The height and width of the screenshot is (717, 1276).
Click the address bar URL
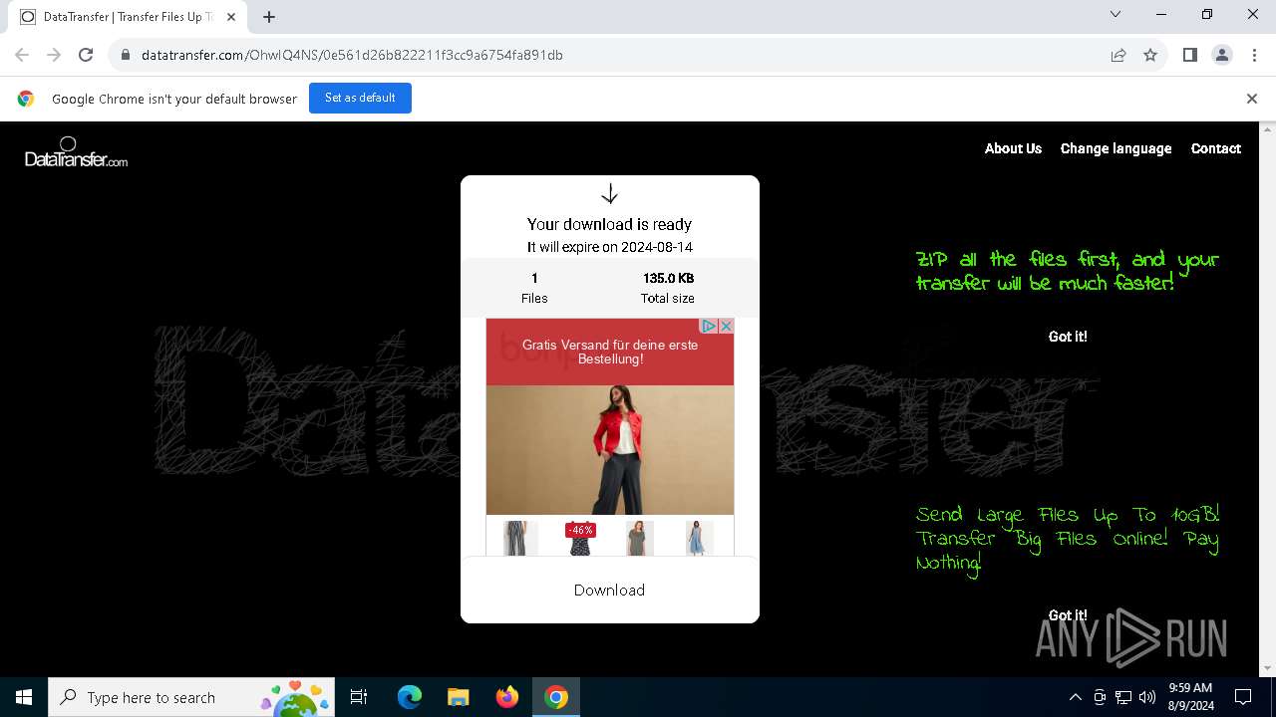click(352, 55)
